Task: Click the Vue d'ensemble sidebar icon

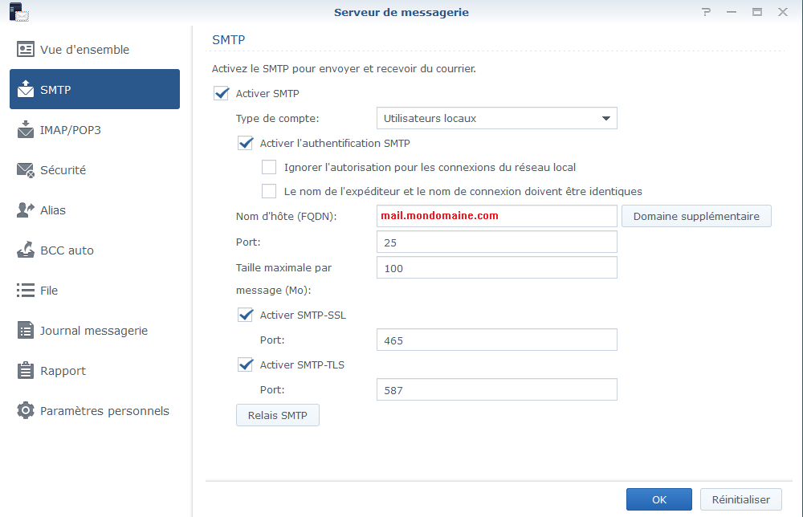Action: [x=26, y=50]
